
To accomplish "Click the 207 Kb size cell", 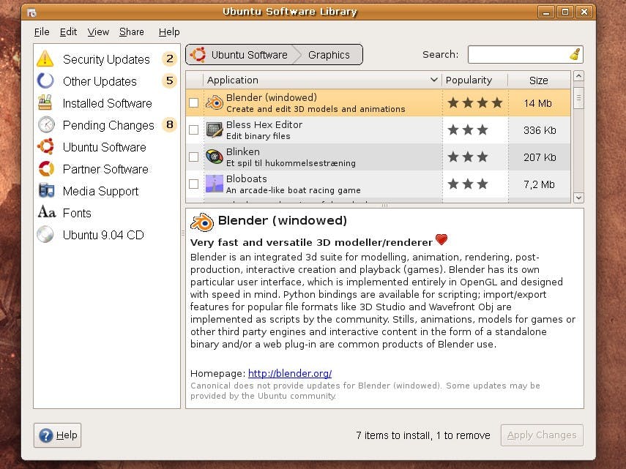I will click(x=540, y=157).
